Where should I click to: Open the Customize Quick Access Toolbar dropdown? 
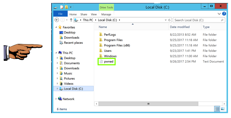coord(71,7)
